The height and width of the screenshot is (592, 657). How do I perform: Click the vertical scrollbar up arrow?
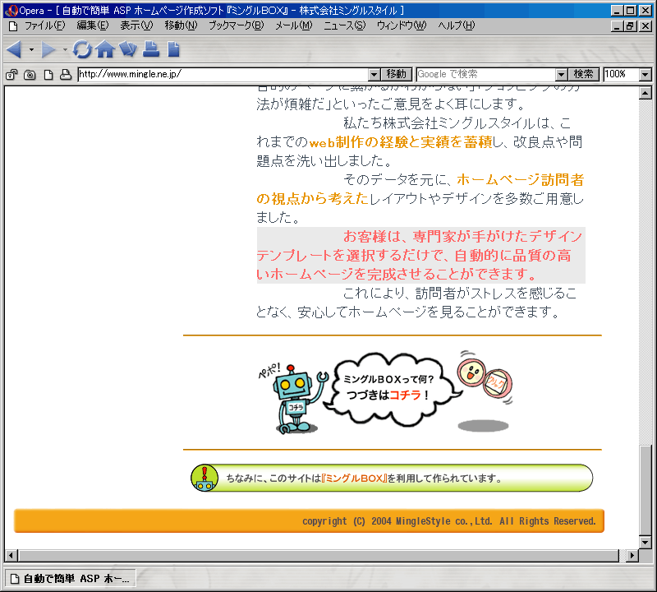click(646, 93)
